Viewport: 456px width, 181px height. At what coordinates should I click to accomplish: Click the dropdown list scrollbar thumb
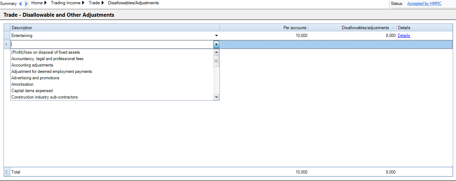tap(216, 61)
